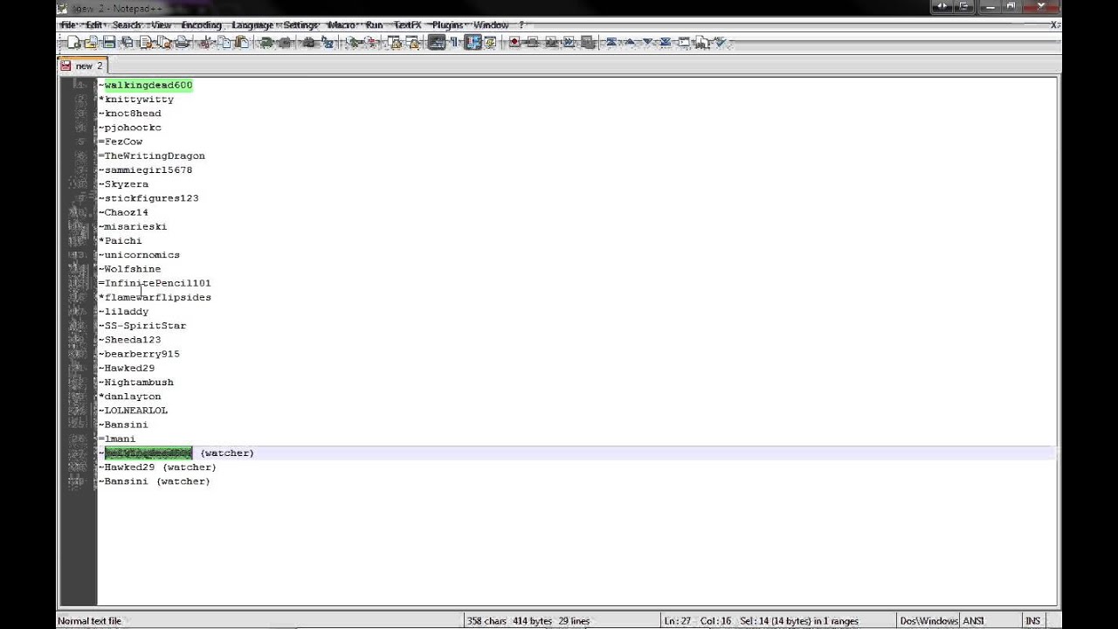Click '358 chars' in the status bar
The image size is (1118, 629).
(x=487, y=621)
